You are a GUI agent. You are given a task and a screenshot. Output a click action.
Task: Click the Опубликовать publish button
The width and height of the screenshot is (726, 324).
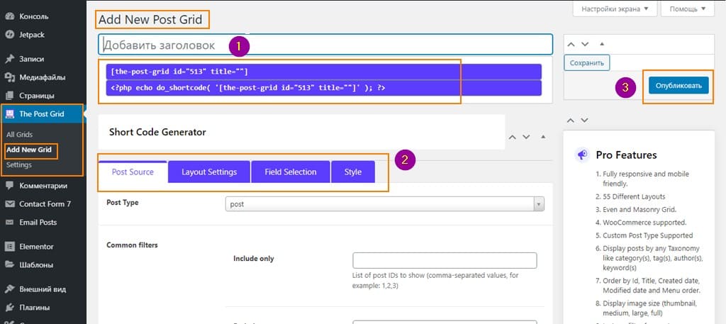coord(678,85)
